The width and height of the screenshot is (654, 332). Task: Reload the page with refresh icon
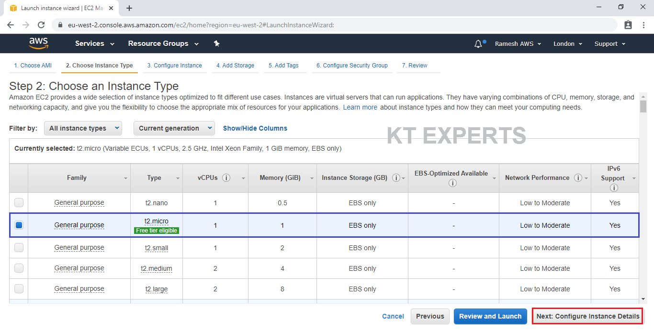pos(41,25)
